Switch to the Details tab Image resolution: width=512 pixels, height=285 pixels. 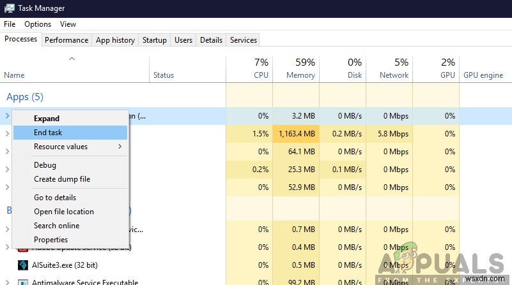212,40
